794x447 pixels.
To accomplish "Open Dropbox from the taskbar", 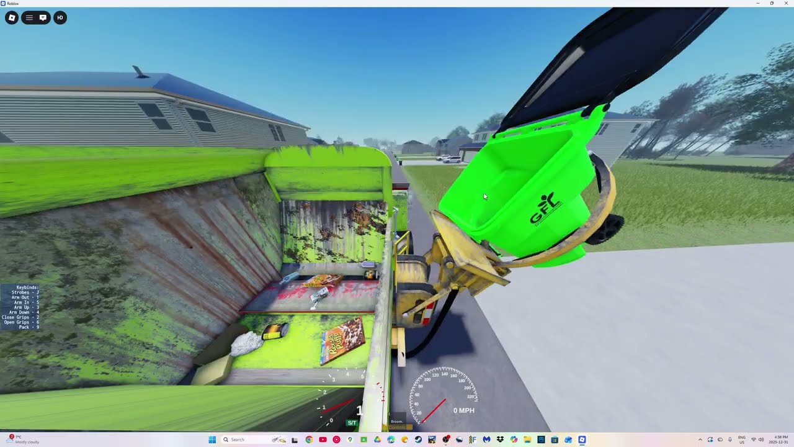I will coord(500,440).
